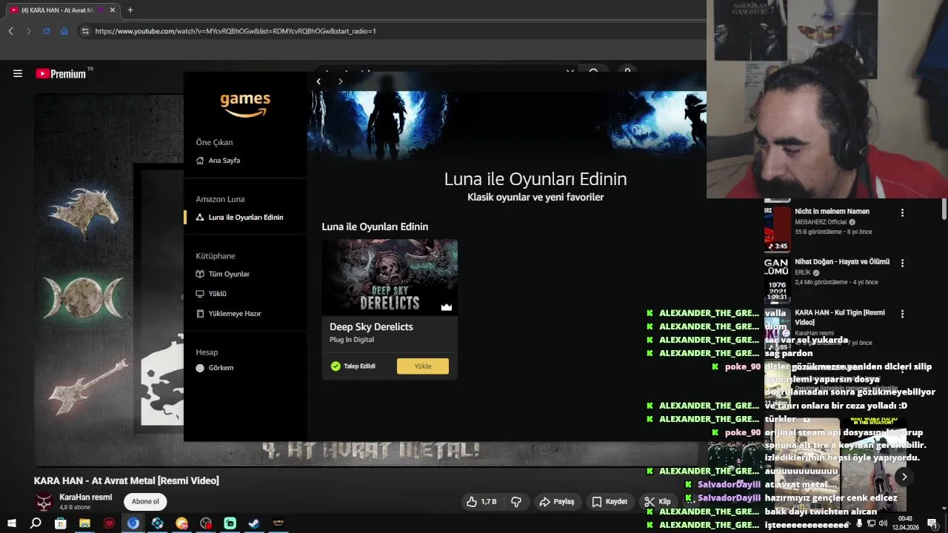Open Windows notification center
The image size is (948, 533).
(932, 523)
